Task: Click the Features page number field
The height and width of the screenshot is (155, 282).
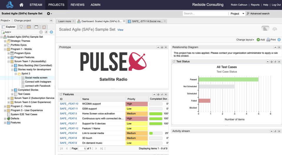Action: coord(82,149)
